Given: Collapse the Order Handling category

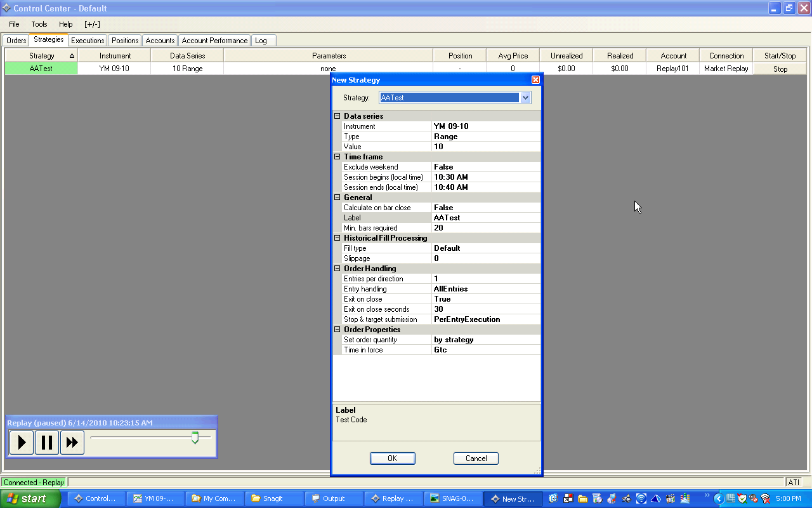Looking at the screenshot, I should 337,269.
